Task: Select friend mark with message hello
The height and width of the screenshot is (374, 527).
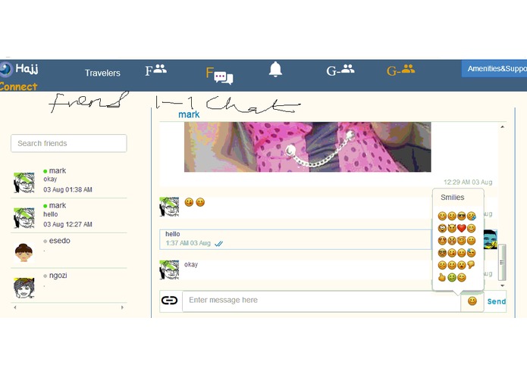Action: pyautogui.click(x=69, y=215)
